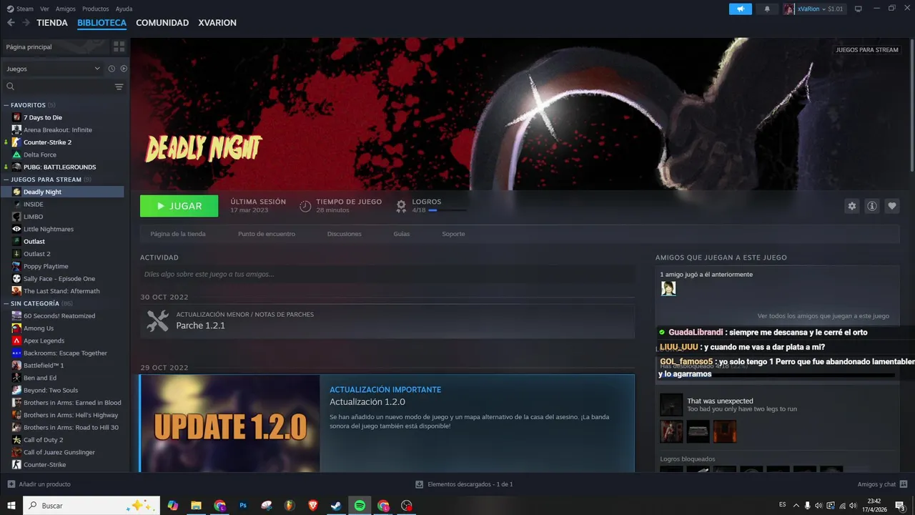Open the Ayuda menu
The height and width of the screenshot is (515, 915).
(x=124, y=9)
